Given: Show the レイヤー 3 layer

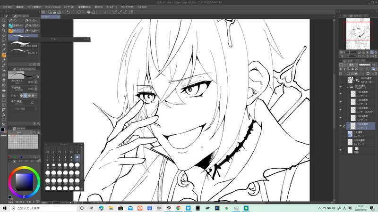Looking at the screenshot, I should tap(340, 142).
